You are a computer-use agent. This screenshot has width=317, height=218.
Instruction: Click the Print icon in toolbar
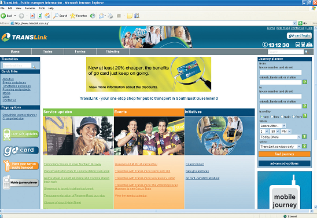[x=110, y=16]
